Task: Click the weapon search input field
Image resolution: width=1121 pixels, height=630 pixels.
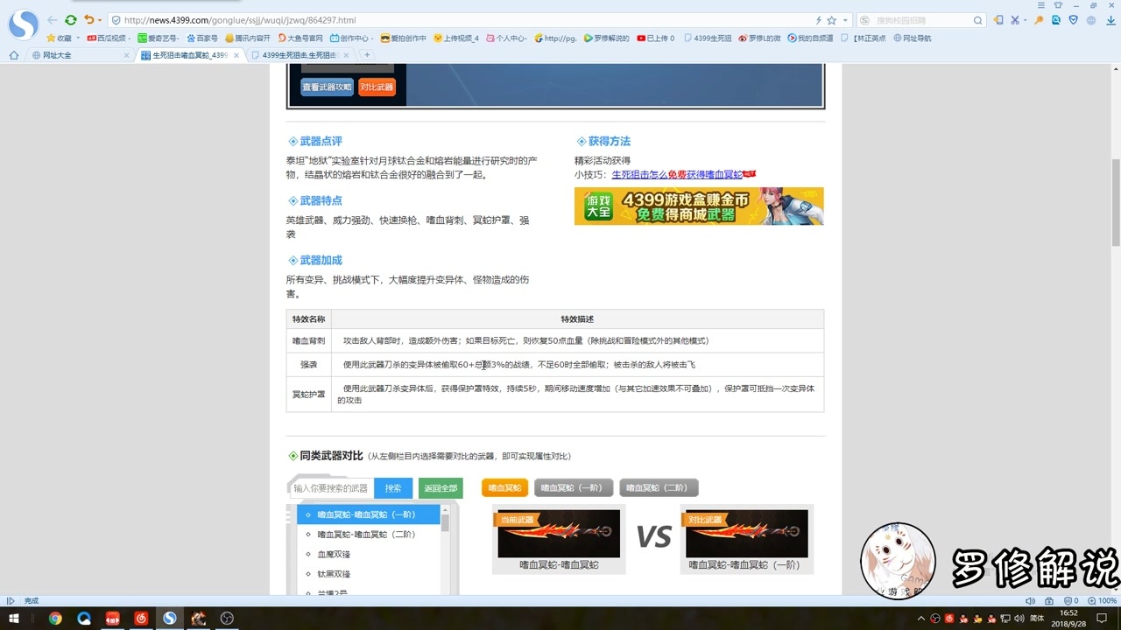Action: 331,488
